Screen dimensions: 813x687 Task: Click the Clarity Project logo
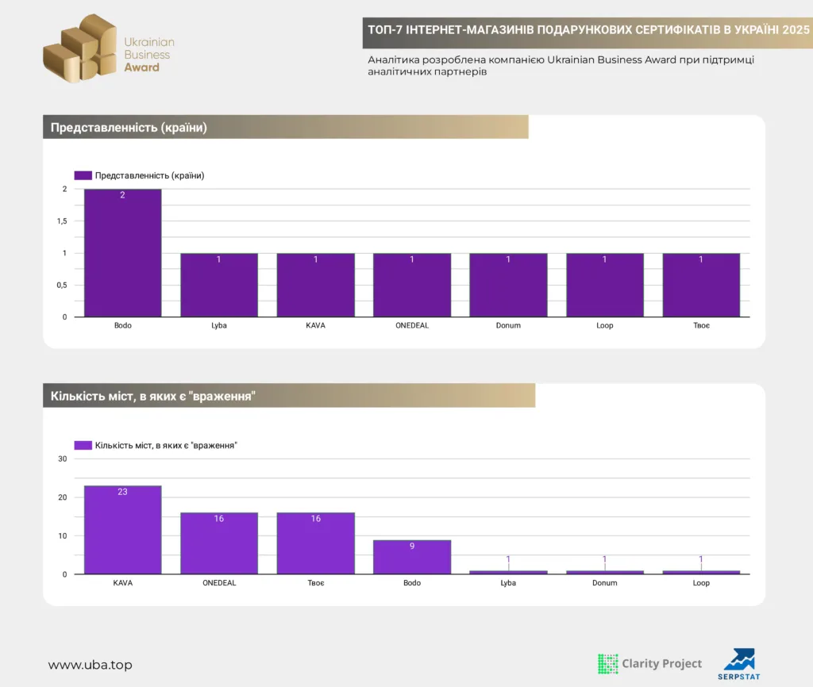(649, 664)
